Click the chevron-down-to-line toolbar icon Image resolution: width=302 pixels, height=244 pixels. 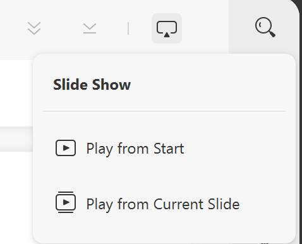(x=90, y=28)
